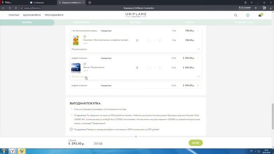The height and width of the screenshot is (154, 274).
Task: Click the total sum 5 293,00 р.
Action: click(76, 144)
